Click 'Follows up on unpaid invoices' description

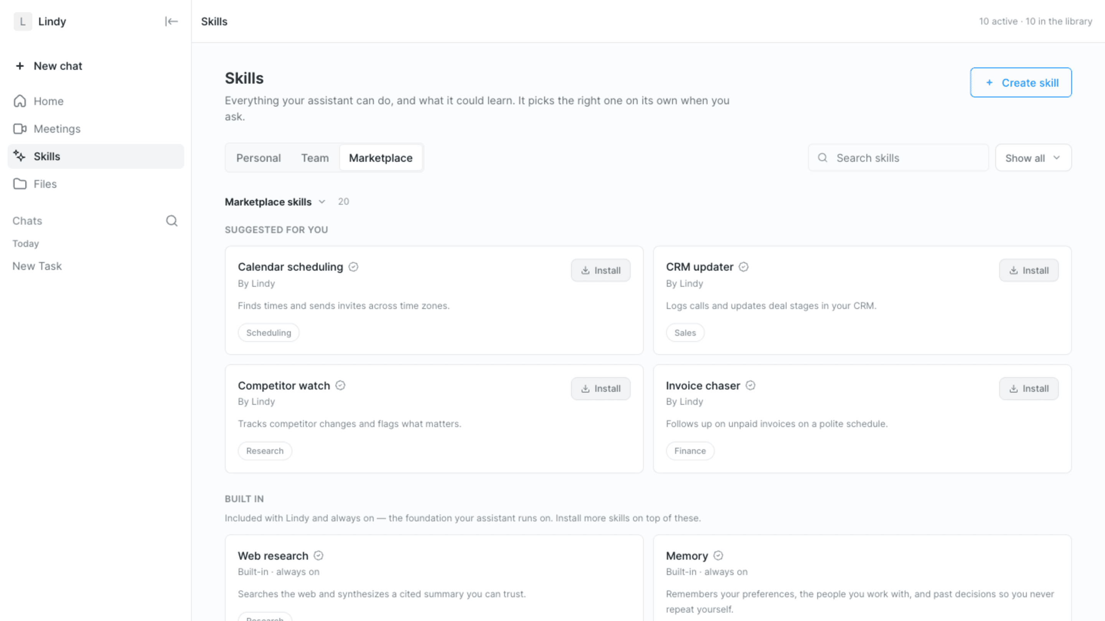[777, 424]
